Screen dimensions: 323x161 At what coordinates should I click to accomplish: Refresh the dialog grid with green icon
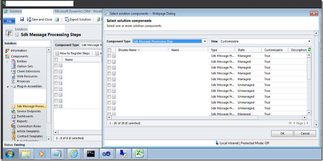309,50
